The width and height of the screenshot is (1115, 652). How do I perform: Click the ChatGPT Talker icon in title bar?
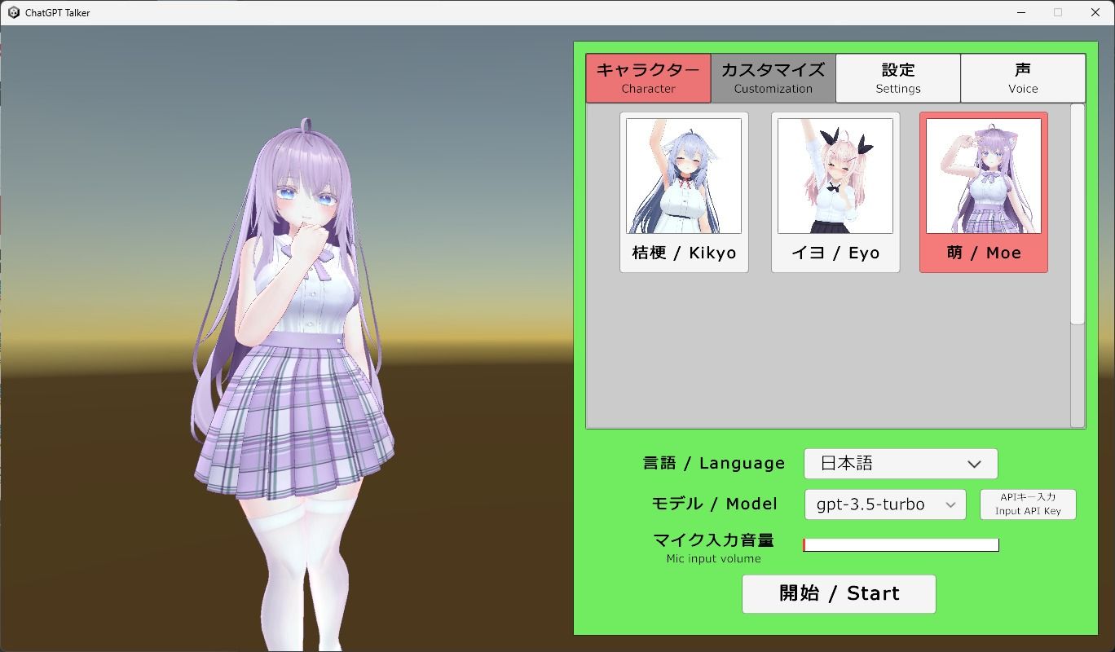click(x=13, y=12)
